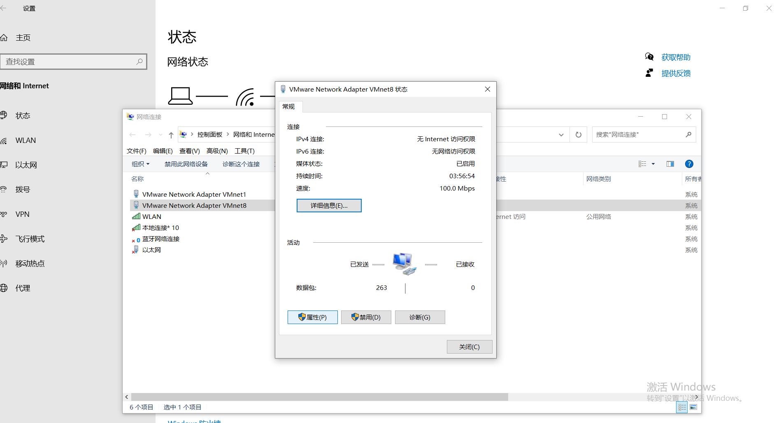Screen dimensions: 781x423
Task: Select the VMware Network Adapter VMnet8 row text
Action: coord(194,206)
